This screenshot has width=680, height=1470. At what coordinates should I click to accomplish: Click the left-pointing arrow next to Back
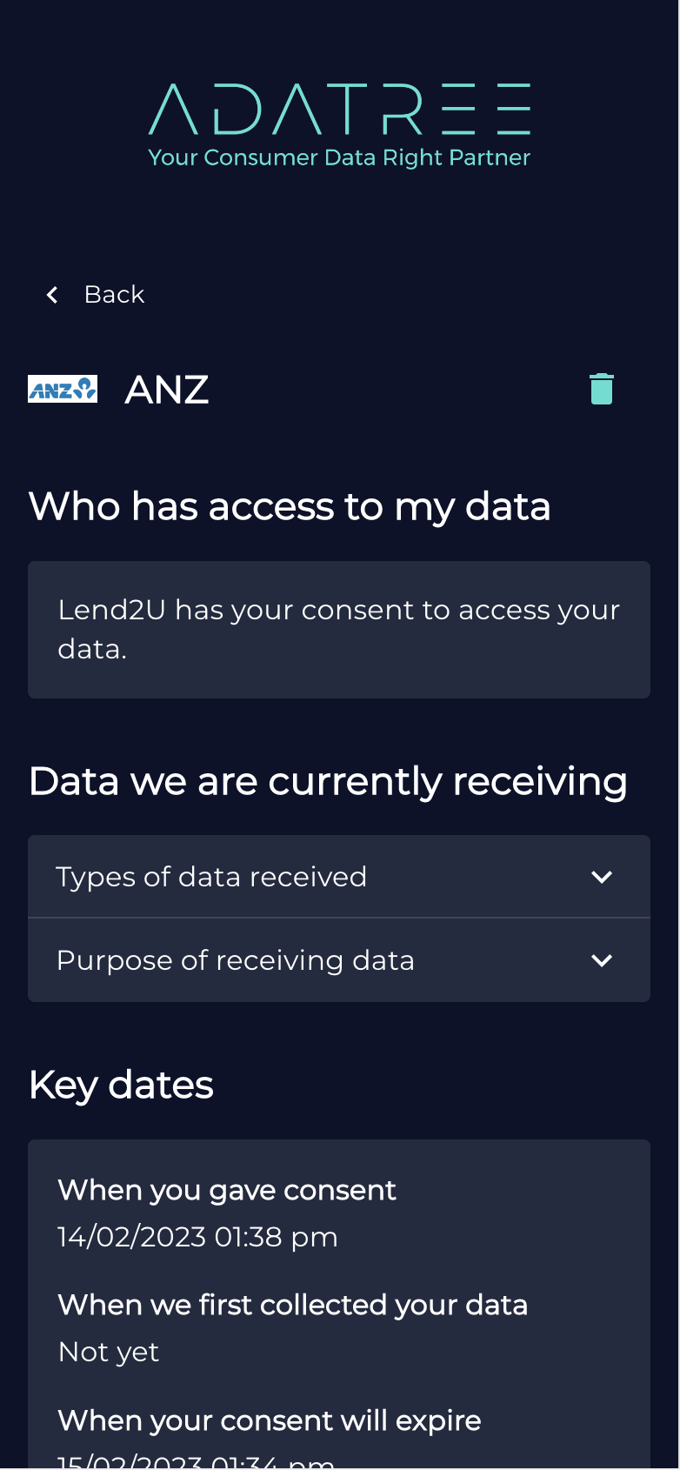pyautogui.click(x=51, y=294)
